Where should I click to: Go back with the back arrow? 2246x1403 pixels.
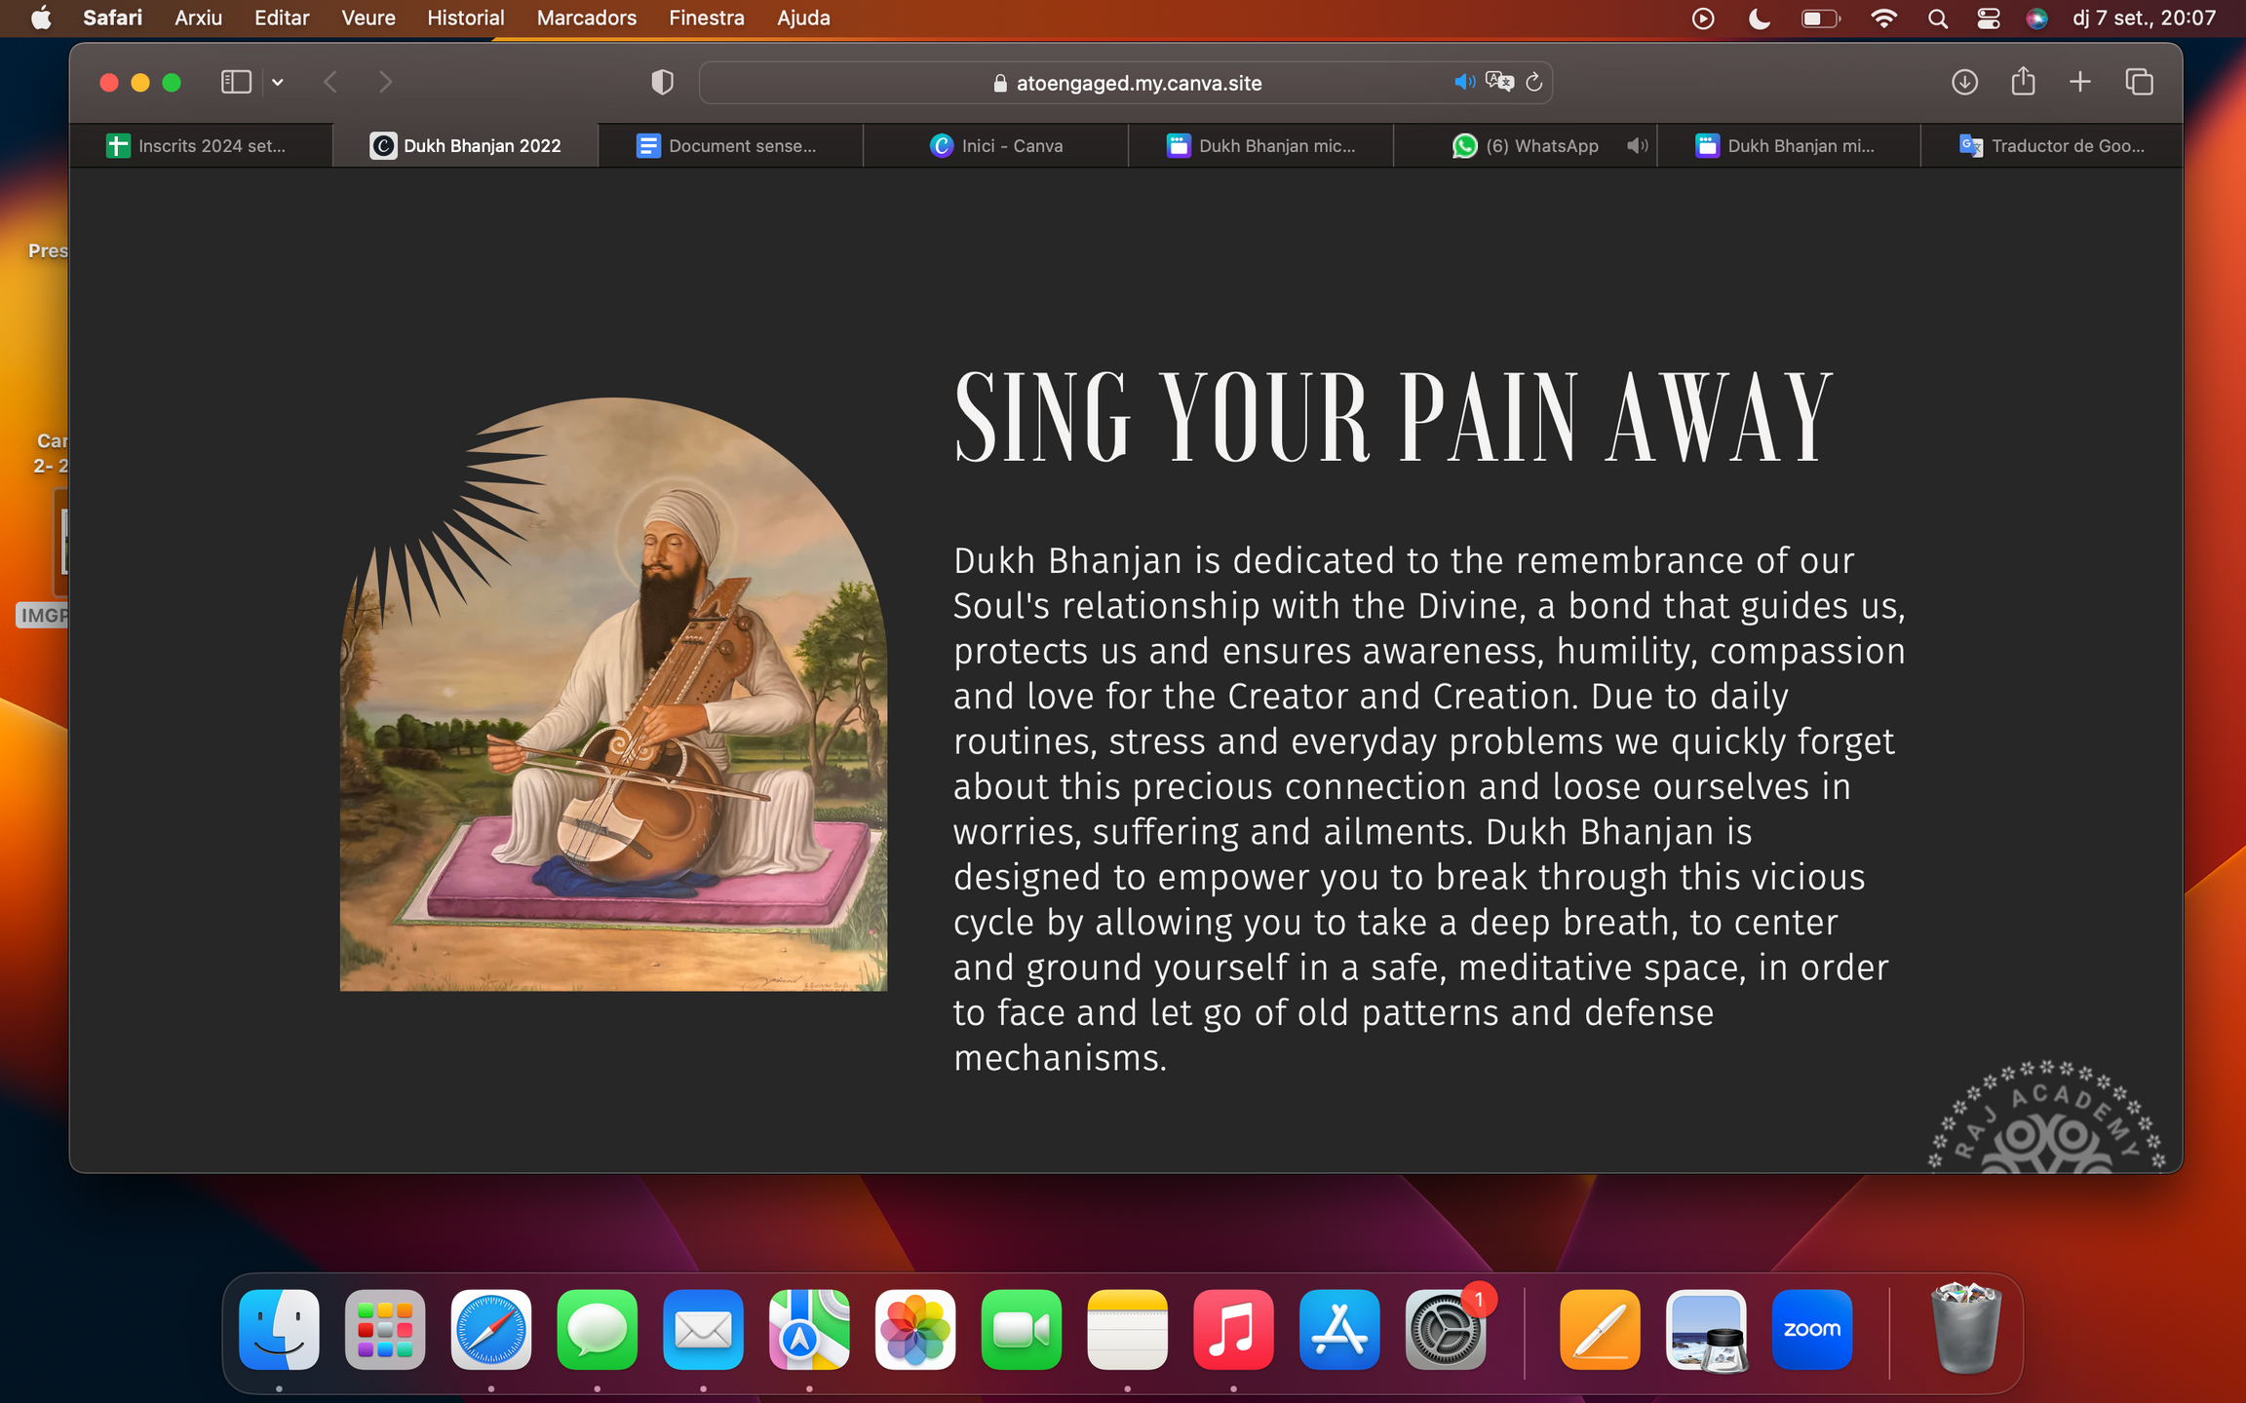click(x=330, y=82)
